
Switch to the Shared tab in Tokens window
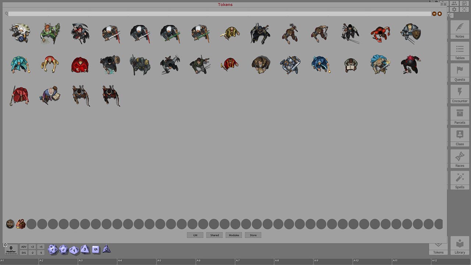pyautogui.click(x=214, y=235)
